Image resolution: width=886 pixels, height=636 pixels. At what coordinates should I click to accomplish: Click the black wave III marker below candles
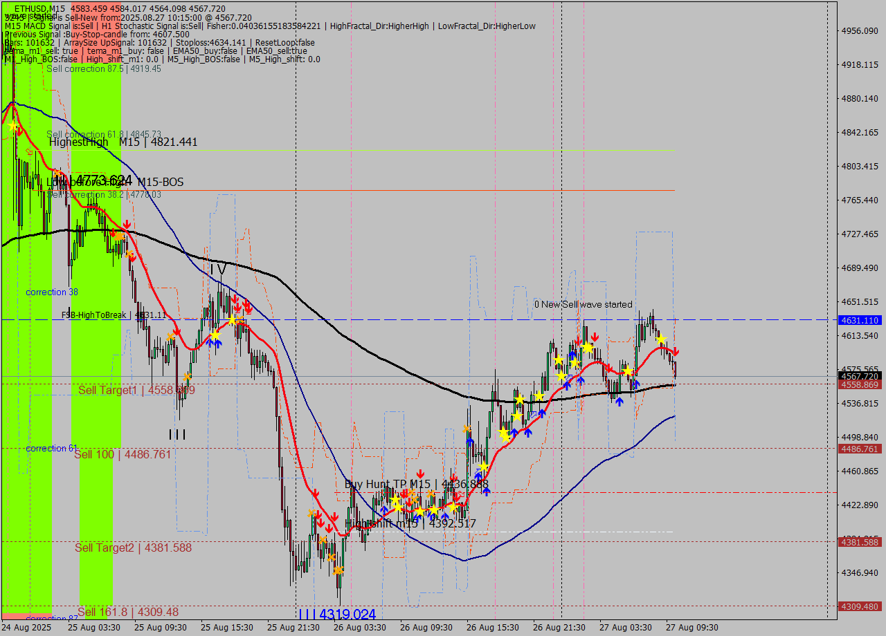tap(177, 434)
